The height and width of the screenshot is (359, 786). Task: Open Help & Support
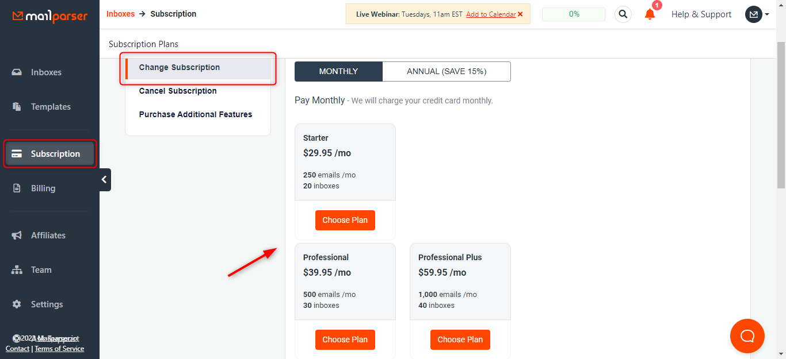[701, 14]
